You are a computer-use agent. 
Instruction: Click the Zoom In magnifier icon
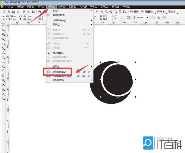point(97,12)
